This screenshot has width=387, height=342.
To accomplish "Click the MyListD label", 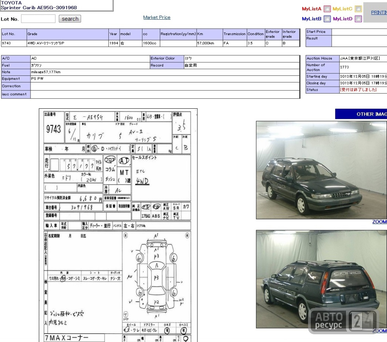I will 342,19.
